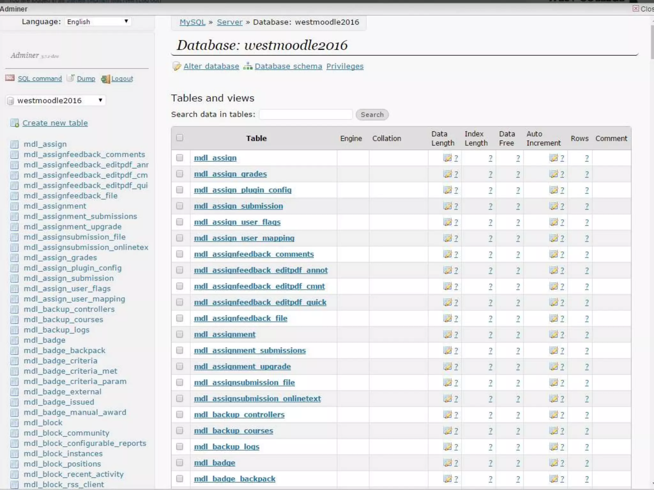
Task: Open the Privileges link
Action: 345,66
